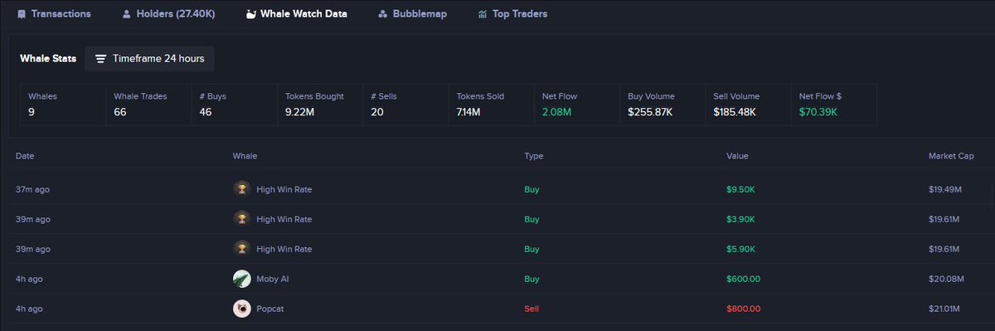
Task: Click the $9.50K value cell
Action: (x=740, y=189)
